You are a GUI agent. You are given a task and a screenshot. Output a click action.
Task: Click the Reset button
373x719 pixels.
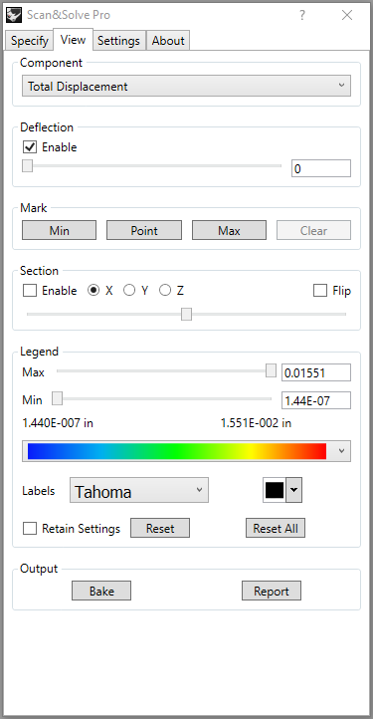coord(160,528)
